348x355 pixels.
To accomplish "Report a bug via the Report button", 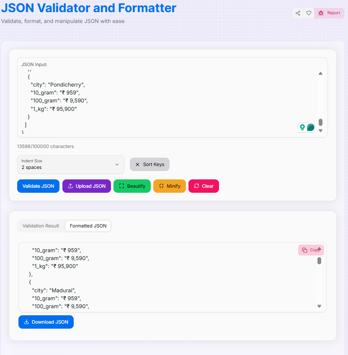I will [x=329, y=13].
